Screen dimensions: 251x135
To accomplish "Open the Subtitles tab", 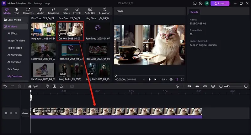I will (90, 11).
